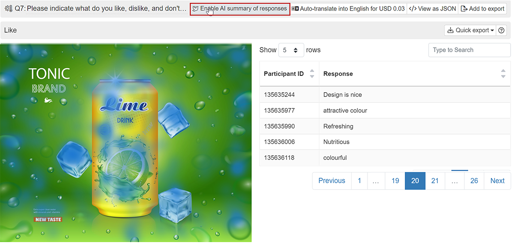Screen dimensions: 514x244
Task: Go to Next page
Action: coord(497,181)
